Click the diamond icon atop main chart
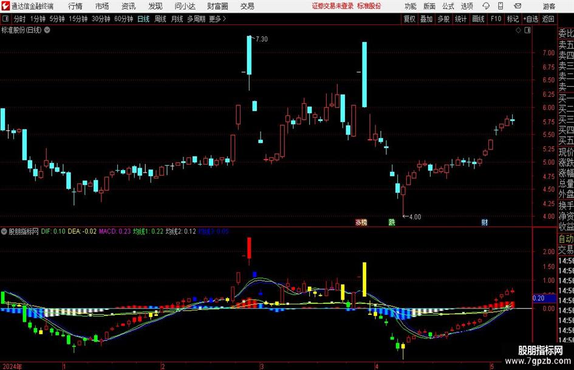574x370 pixels. 518,30
